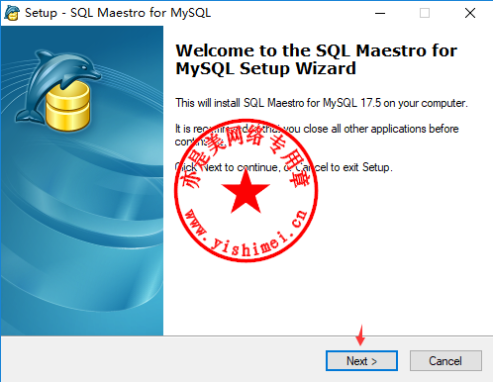Minimize the Setup window
The image size is (493, 382).
[380, 13]
